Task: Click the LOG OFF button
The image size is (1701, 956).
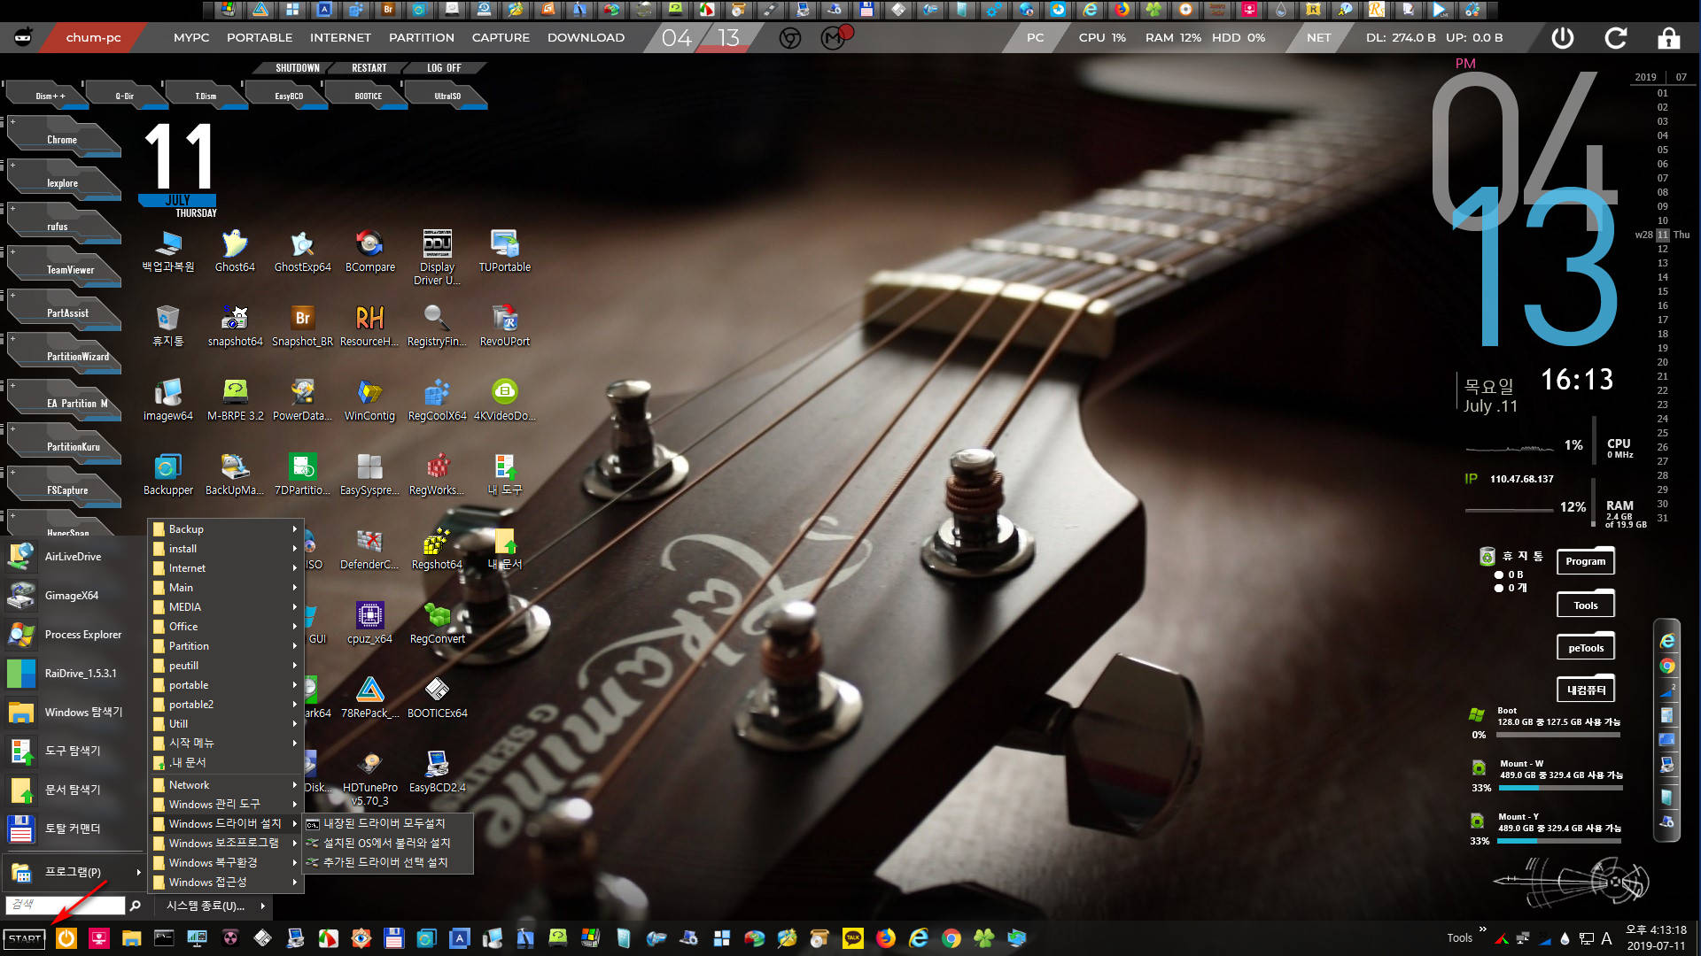Action: pyautogui.click(x=444, y=68)
